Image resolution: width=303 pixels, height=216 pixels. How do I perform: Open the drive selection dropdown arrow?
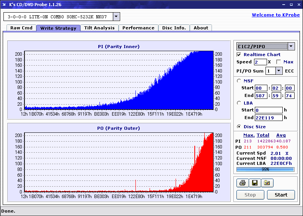tap(116, 16)
